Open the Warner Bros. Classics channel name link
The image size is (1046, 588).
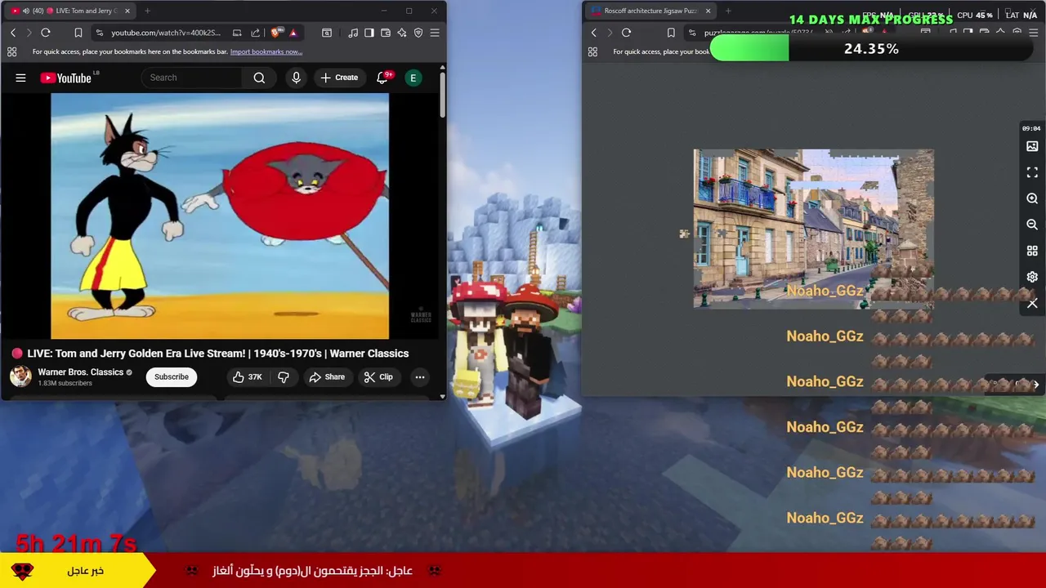[80, 372]
